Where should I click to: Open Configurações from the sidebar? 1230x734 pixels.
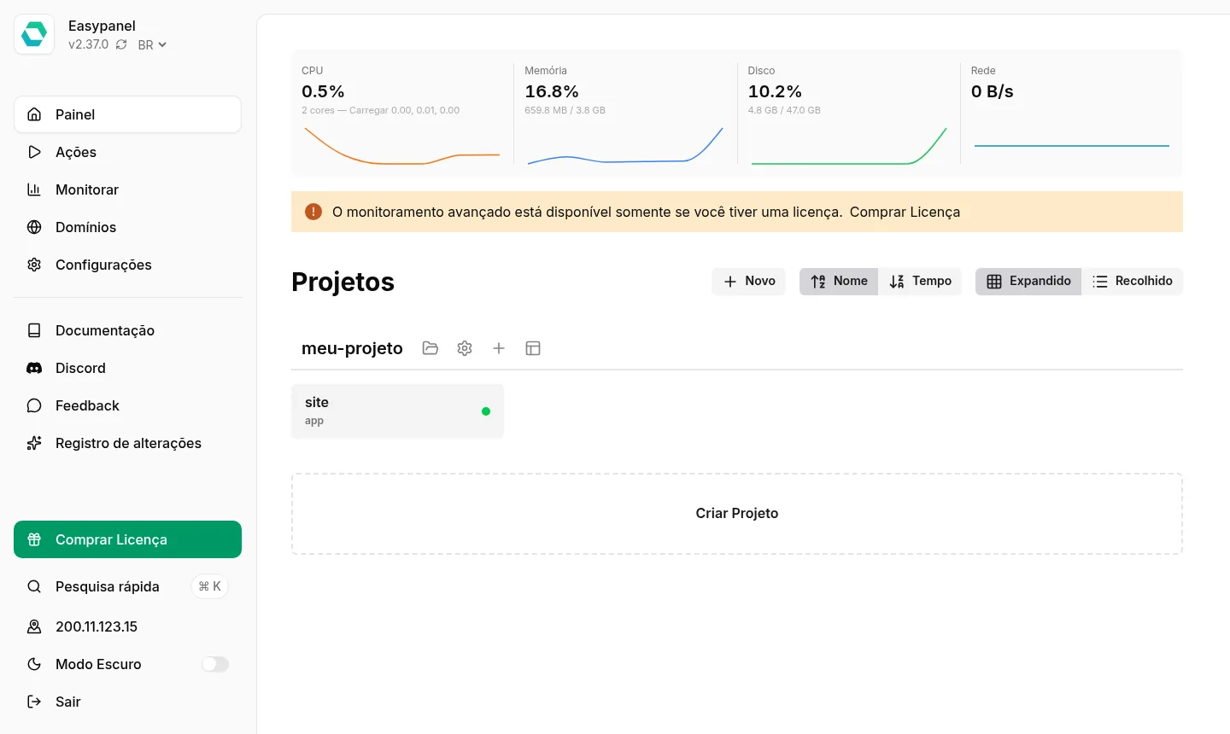[127, 265]
